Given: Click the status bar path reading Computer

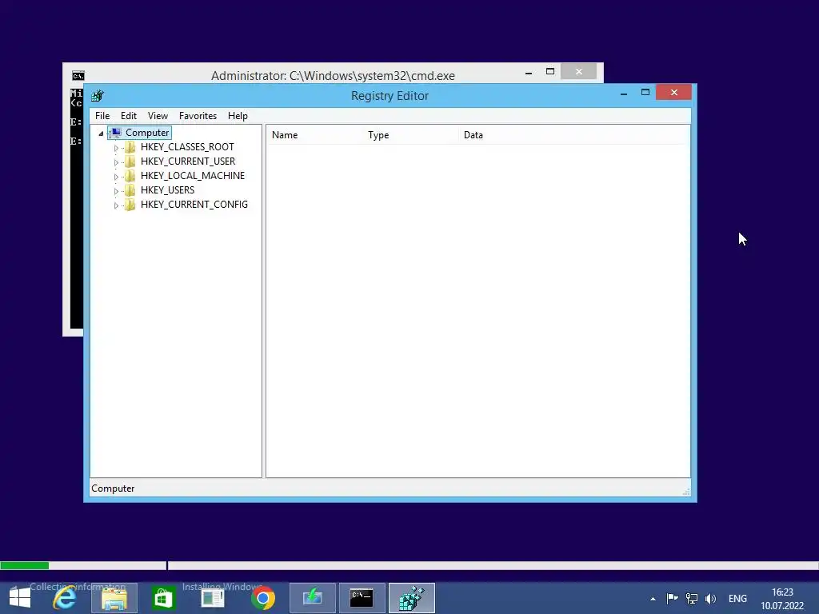Looking at the screenshot, I should pyautogui.click(x=113, y=488).
